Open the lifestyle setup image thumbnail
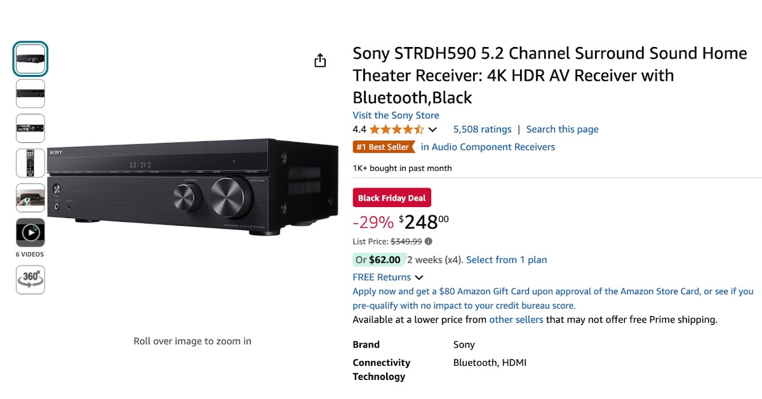762x399 pixels. (30, 197)
